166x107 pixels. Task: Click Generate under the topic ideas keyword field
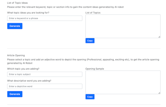(x=15, y=26)
